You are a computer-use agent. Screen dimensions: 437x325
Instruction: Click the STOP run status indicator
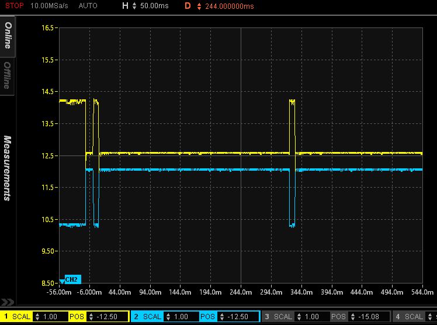(14, 6)
